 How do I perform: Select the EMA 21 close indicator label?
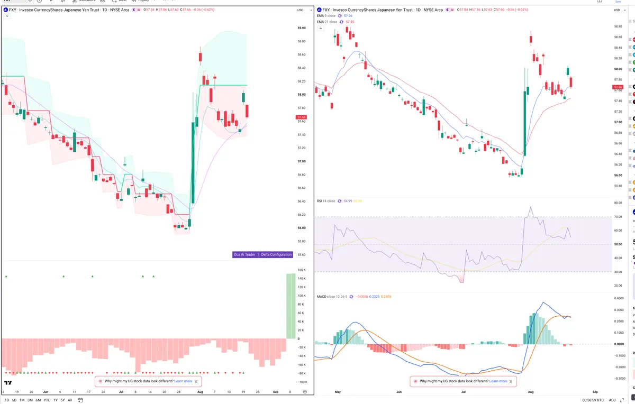[327, 22]
